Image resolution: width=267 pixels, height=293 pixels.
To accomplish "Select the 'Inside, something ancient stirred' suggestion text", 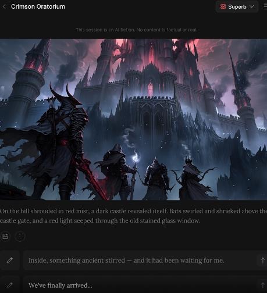I will pos(126,260).
